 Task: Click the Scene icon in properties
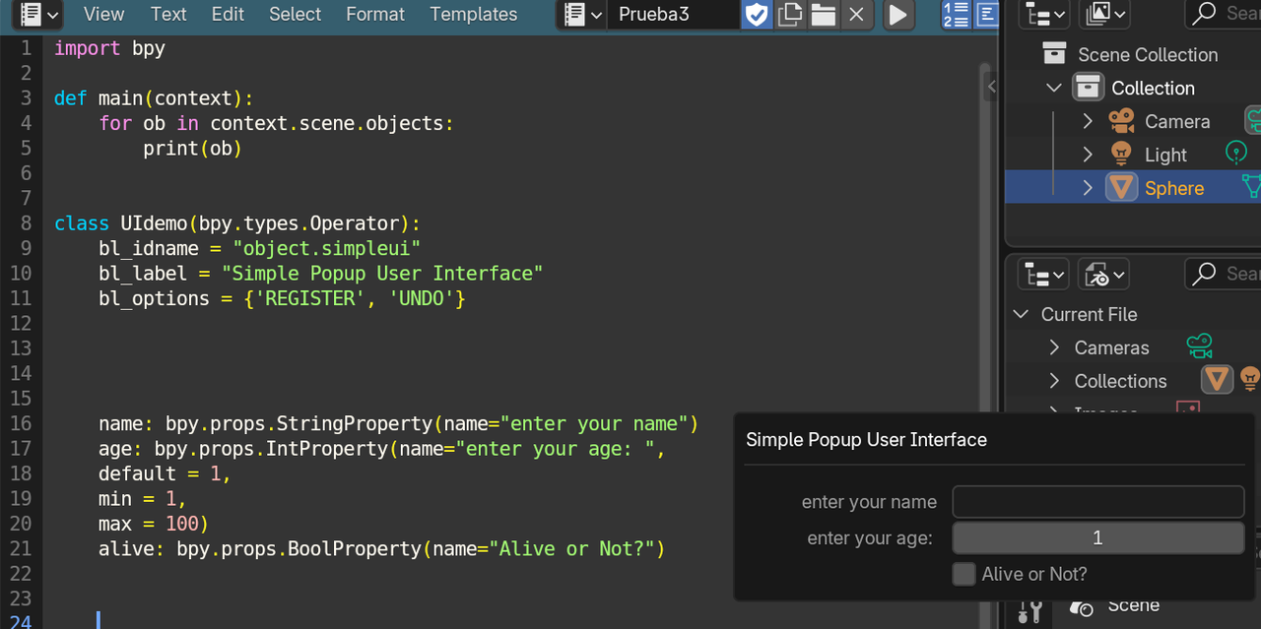point(1082,607)
